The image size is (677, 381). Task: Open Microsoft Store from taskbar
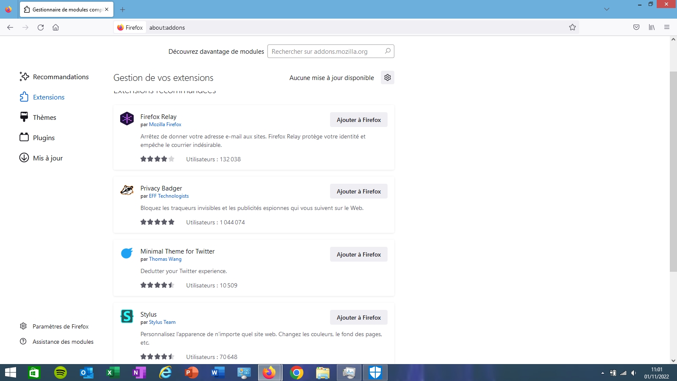[34, 373]
